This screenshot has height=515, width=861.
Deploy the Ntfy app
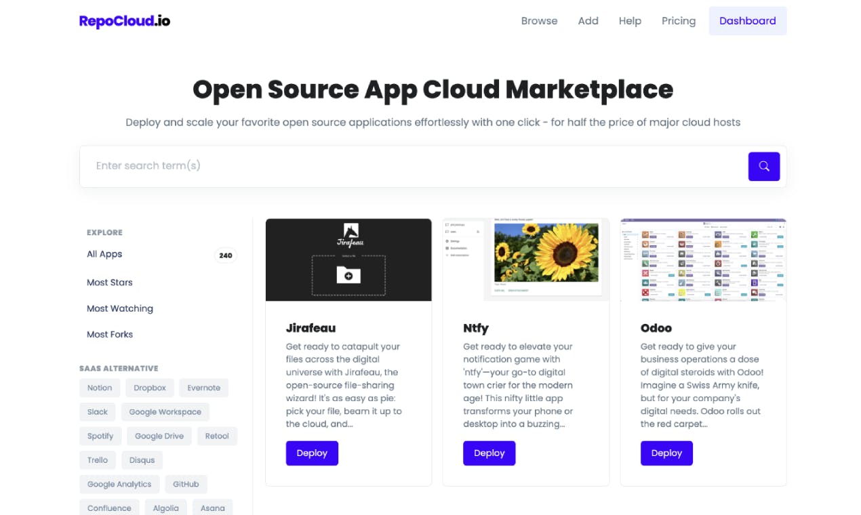point(489,453)
